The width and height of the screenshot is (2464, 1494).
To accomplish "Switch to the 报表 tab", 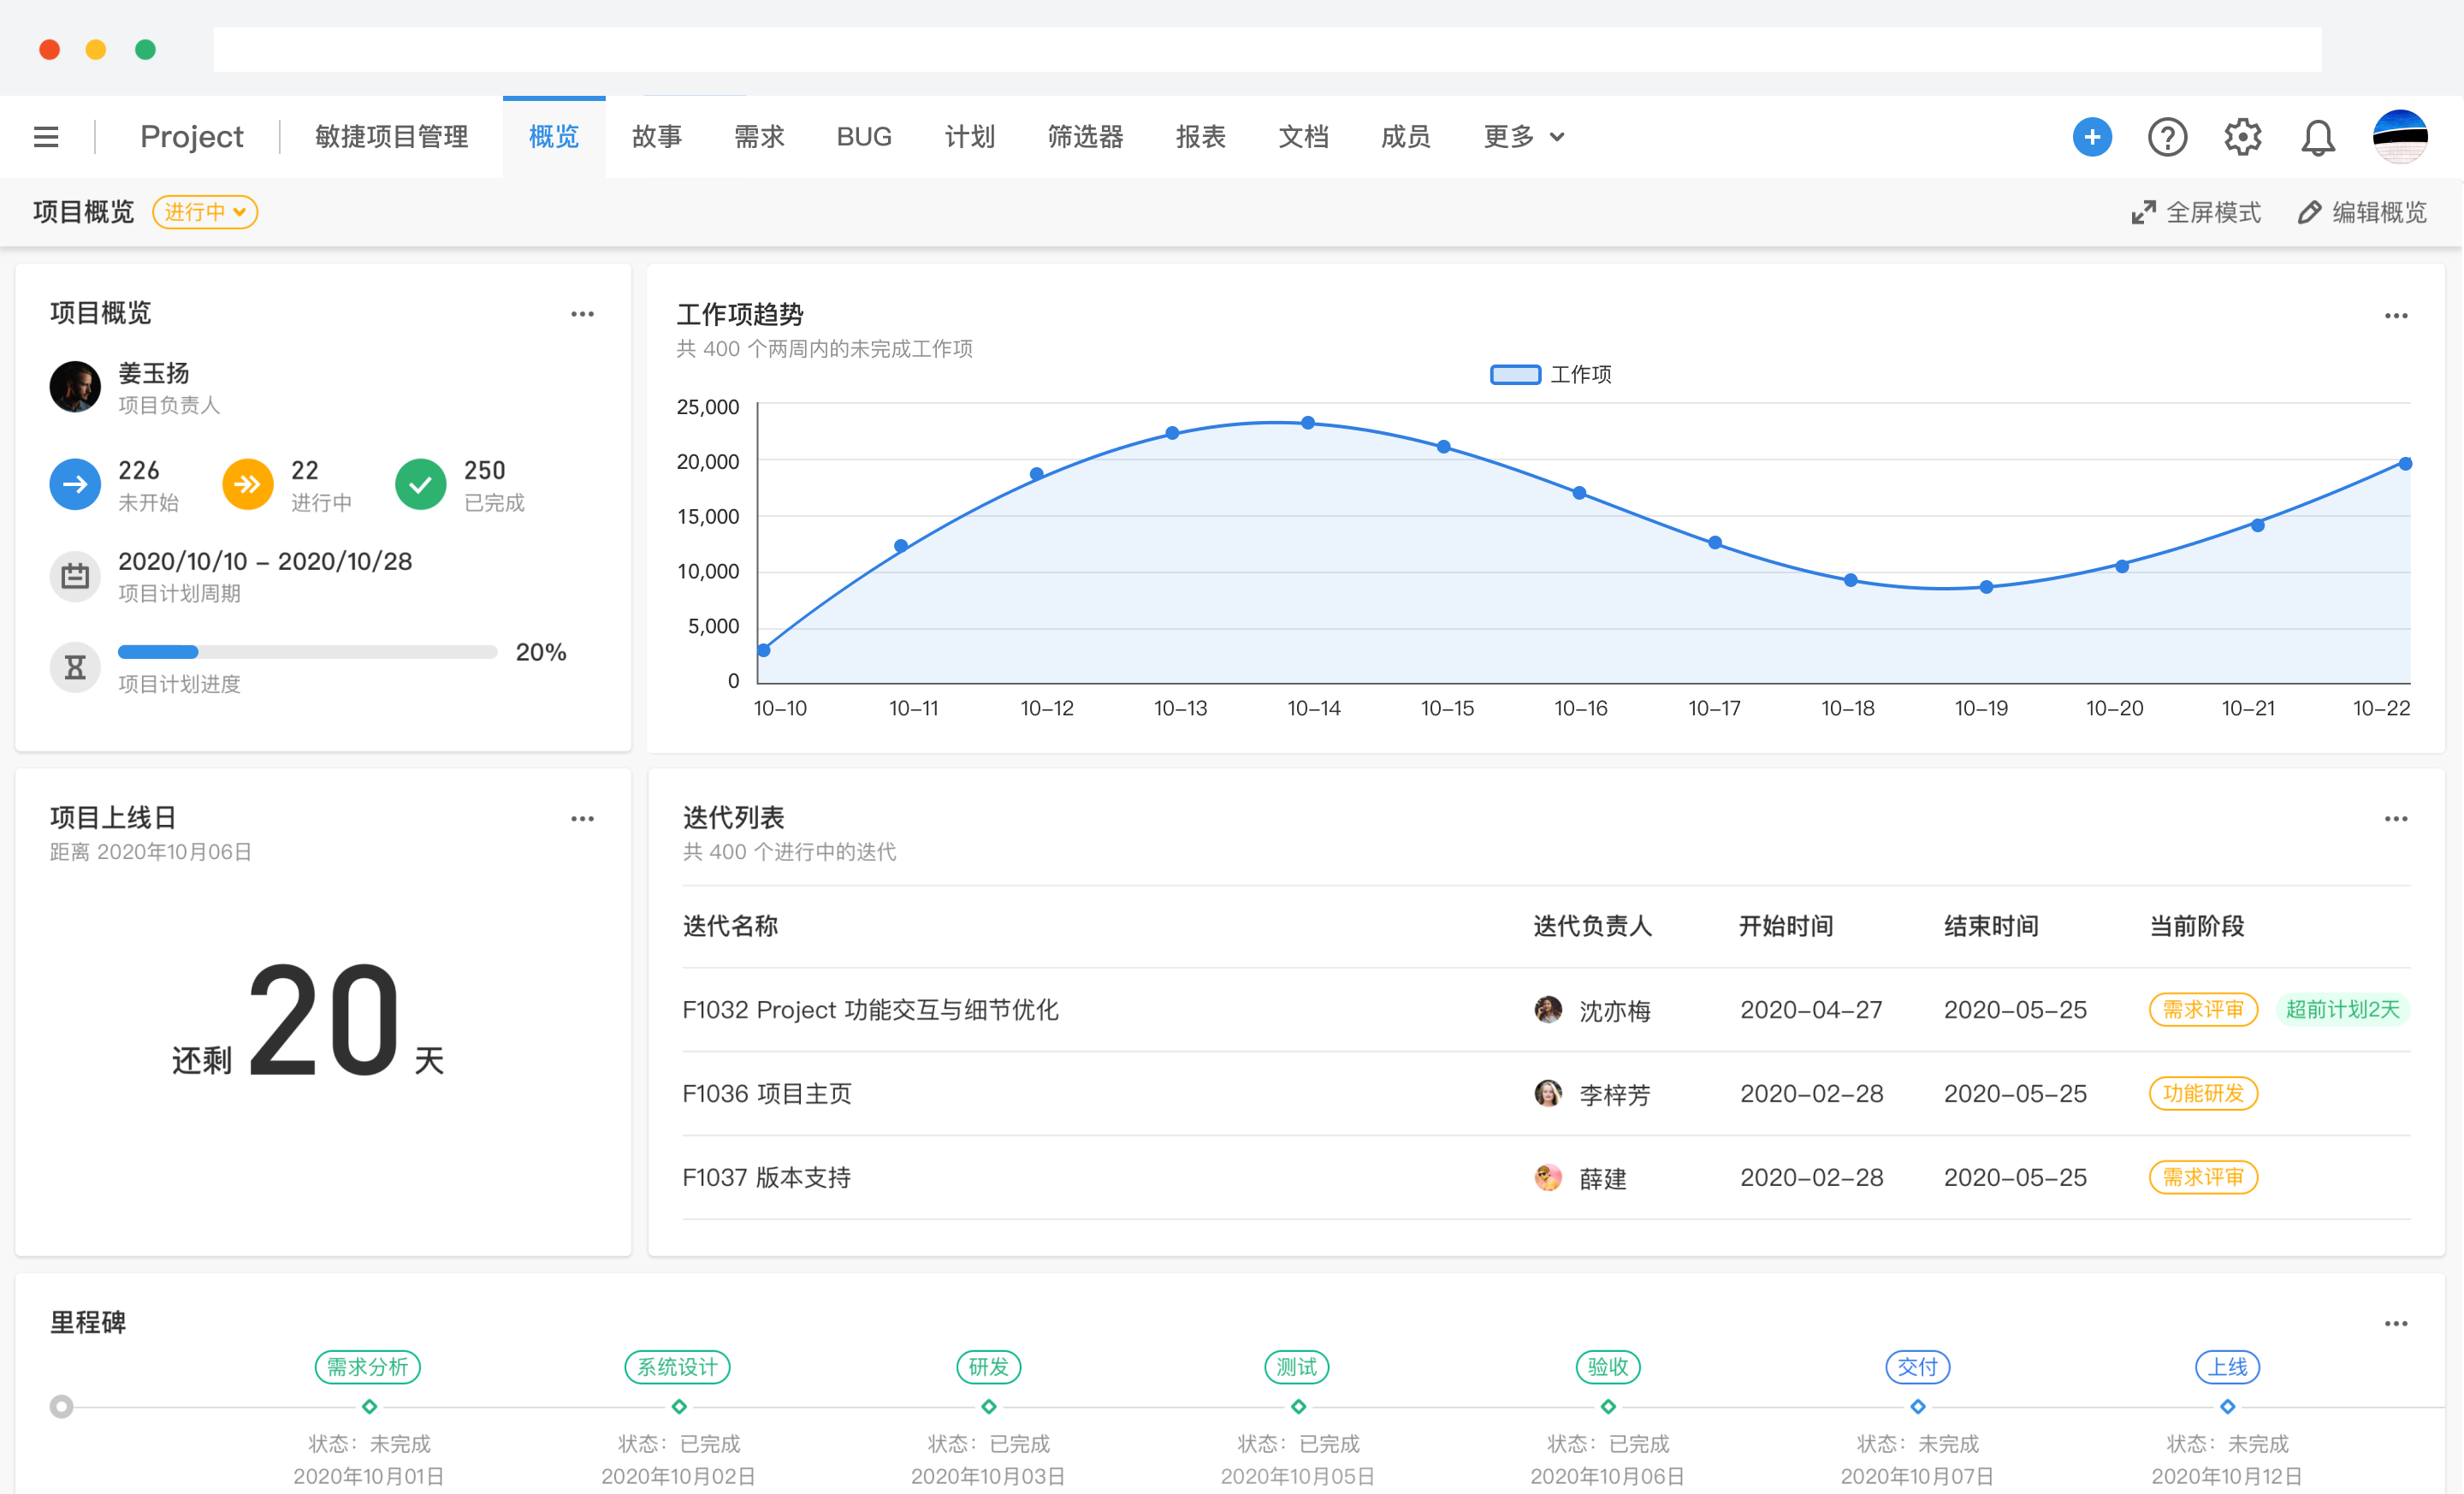I will pos(1201,137).
